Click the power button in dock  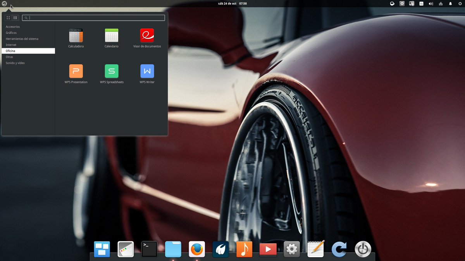tap(363, 249)
